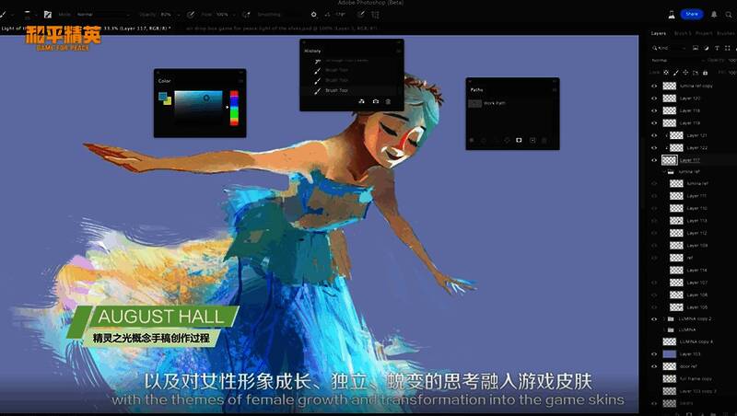The height and width of the screenshot is (416, 737).
Task: Select the Layer 103 layer name
Action: pyautogui.click(x=690, y=354)
